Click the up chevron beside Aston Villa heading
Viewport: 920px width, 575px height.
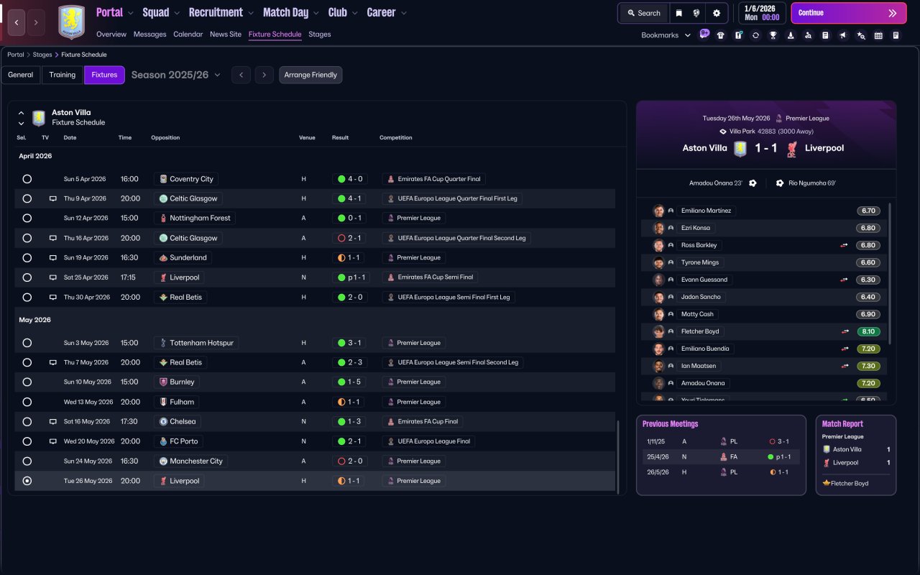click(21, 114)
